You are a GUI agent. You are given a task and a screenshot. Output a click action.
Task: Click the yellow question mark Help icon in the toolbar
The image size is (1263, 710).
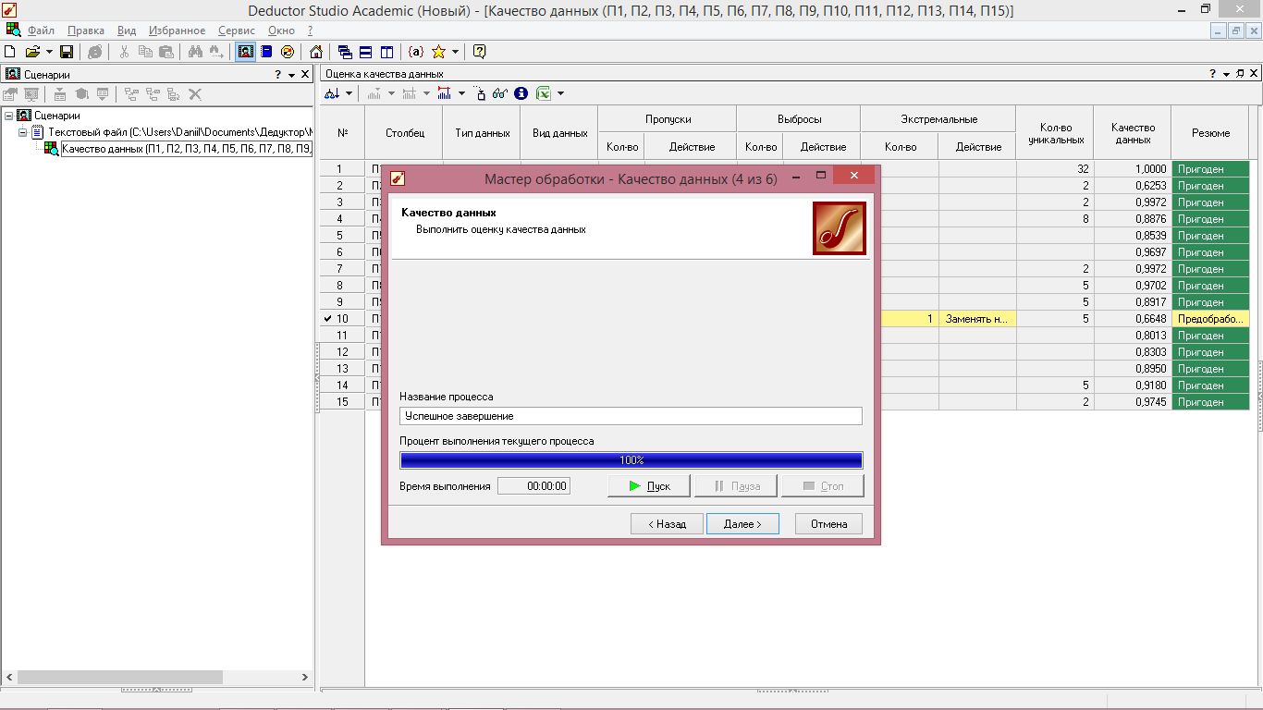(x=479, y=52)
